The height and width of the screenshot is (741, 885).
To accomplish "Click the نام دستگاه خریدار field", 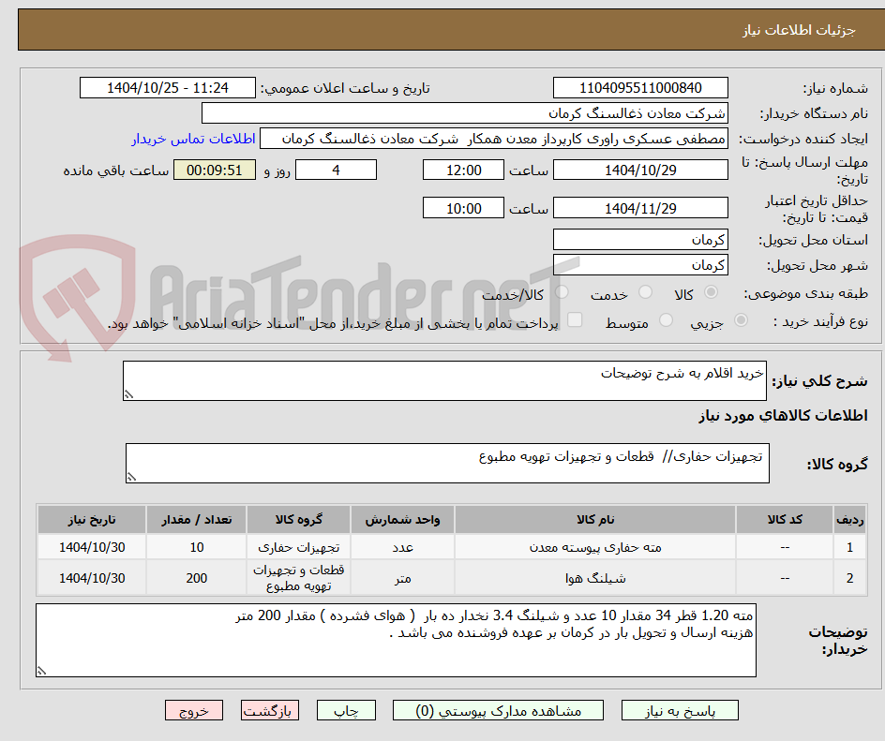I will click(x=464, y=113).
